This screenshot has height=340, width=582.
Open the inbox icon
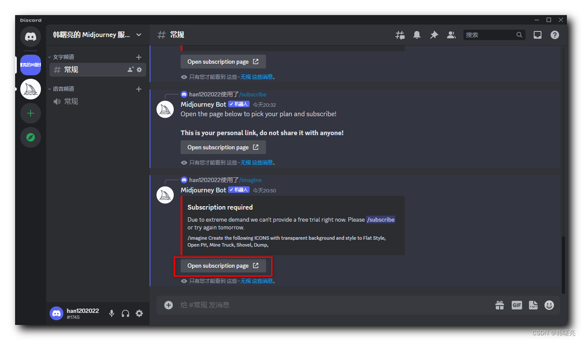click(x=538, y=35)
